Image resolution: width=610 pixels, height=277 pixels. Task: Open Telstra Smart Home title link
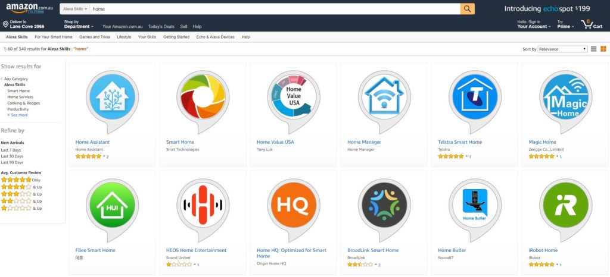pos(460,142)
